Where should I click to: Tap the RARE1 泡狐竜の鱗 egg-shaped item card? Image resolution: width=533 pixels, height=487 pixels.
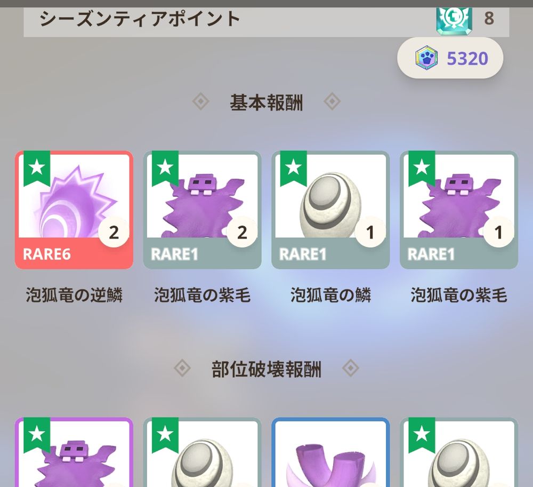[330, 210]
